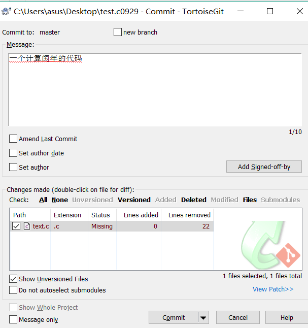Toggle Show Unversioned Files
This screenshot has height=328, width=308.
pyautogui.click(x=13, y=279)
